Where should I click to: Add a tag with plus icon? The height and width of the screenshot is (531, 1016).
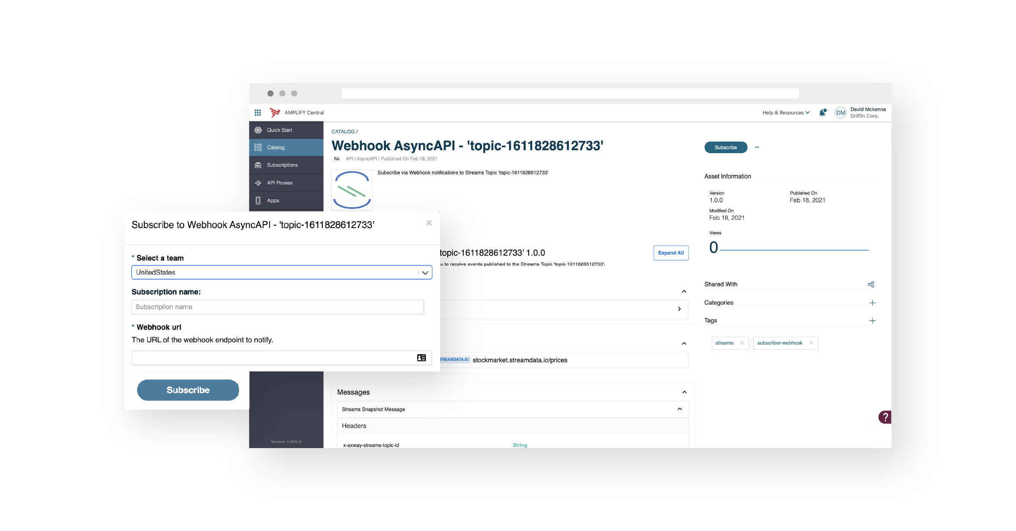click(872, 321)
